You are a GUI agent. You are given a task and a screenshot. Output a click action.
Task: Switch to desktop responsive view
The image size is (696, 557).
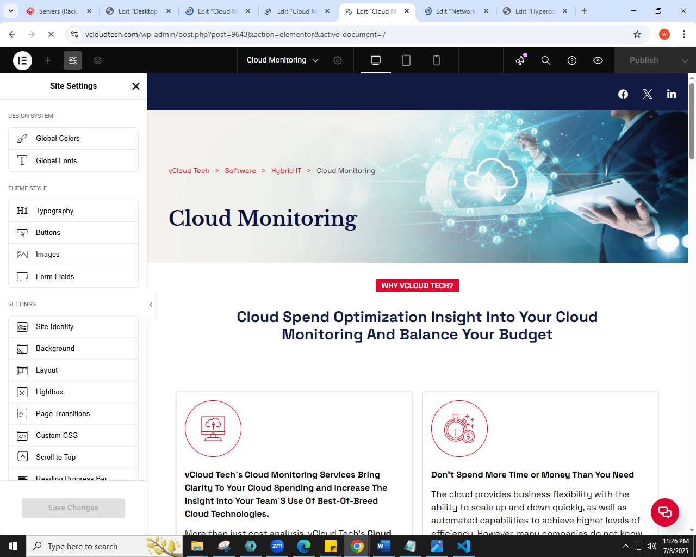point(376,60)
